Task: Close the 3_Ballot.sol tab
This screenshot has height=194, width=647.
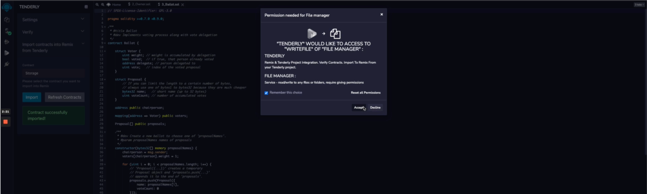Action: 183,4
